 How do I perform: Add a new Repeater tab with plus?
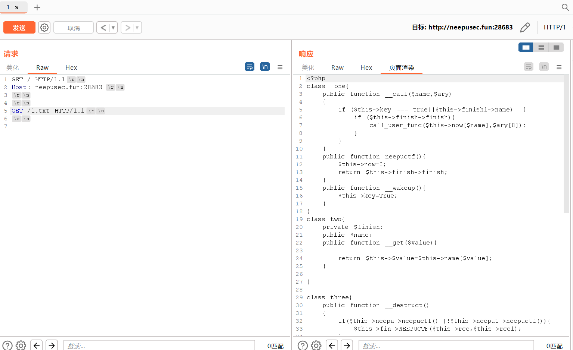pyautogui.click(x=37, y=7)
